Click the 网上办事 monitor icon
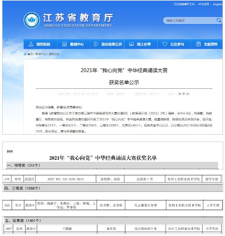The width and height of the screenshot is (225, 236). (x=131, y=44)
